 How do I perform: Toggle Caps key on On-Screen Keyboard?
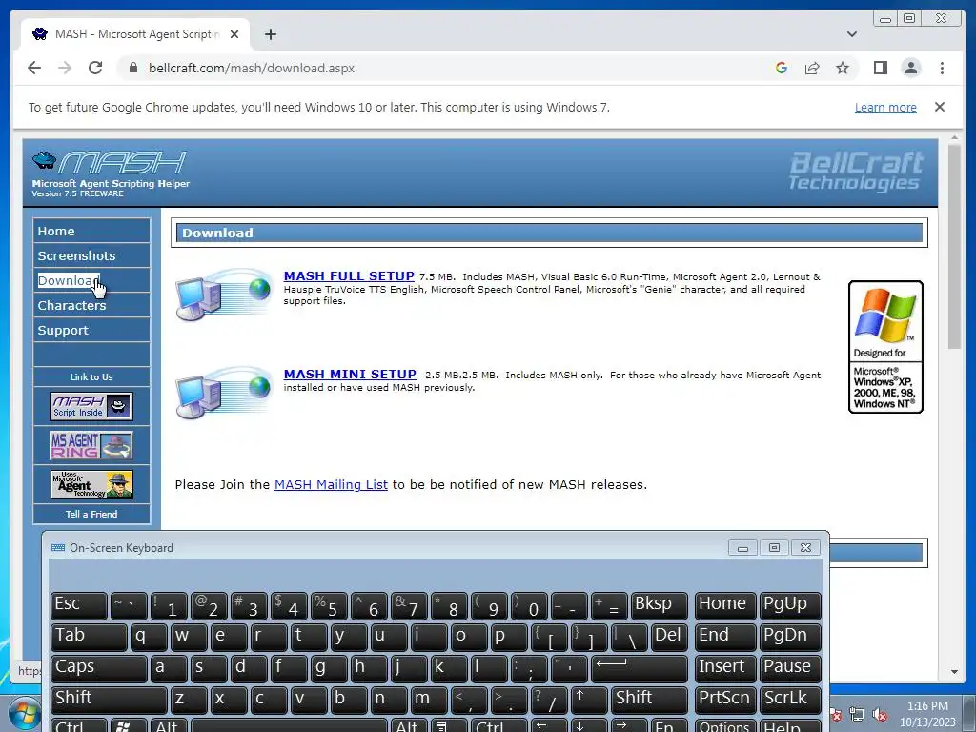click(99, 668)
